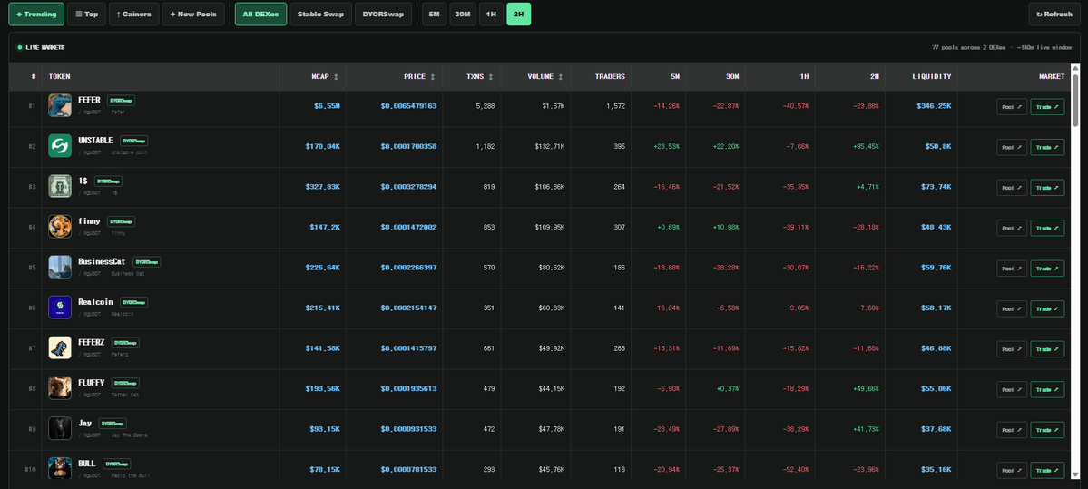This screenshot has width=1088, height=489.
Task: Select the 30M timeframe
Action: point(463,14)
